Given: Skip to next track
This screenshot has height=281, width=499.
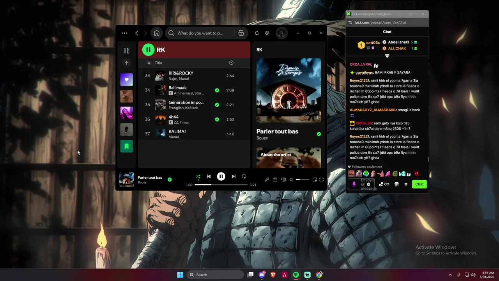Looking at the screenshot, I should point(234,176).
